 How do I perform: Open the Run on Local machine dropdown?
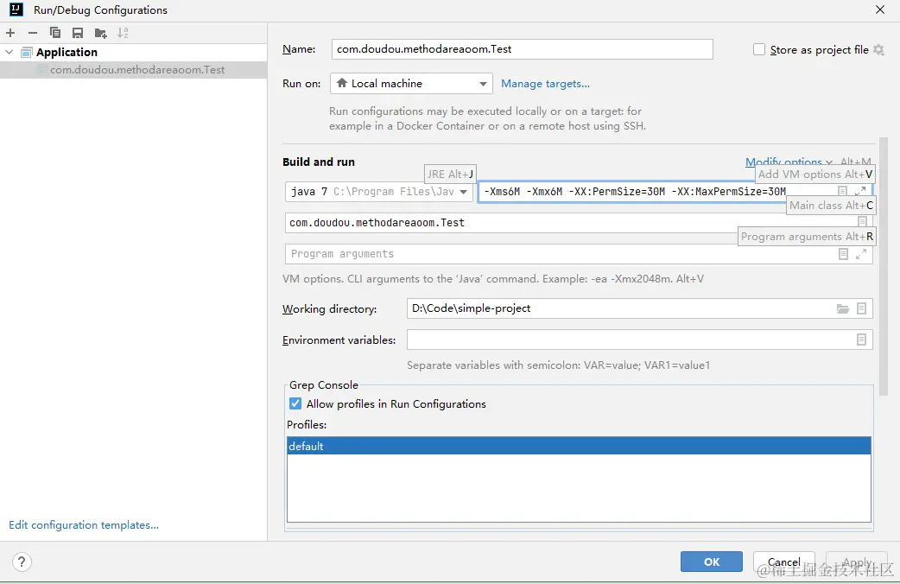(411, 83)
